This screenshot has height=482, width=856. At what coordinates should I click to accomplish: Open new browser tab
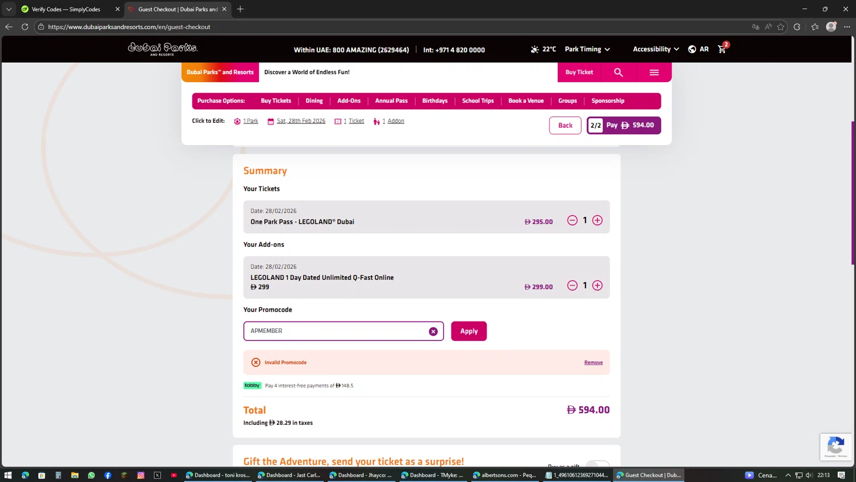240,9
